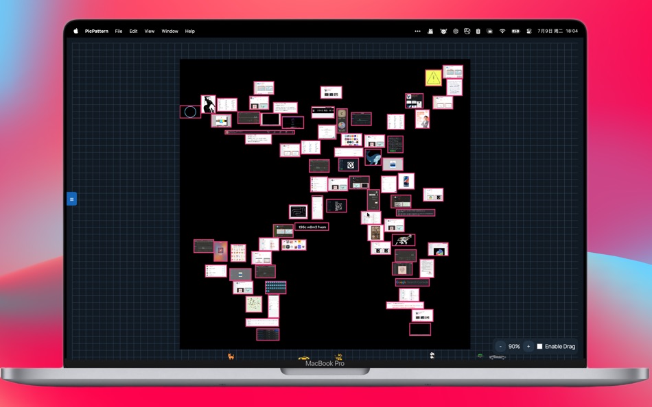Open the View menu dropdown
The height and width of the screenshot is (407, 652).
tap(149, 31)
